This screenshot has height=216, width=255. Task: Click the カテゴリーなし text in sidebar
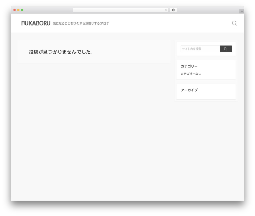point(191,74)
